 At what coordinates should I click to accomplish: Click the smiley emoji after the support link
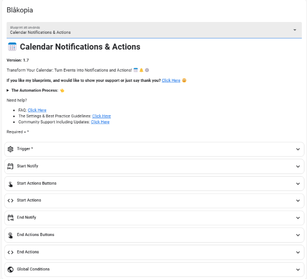pos(184,80)
